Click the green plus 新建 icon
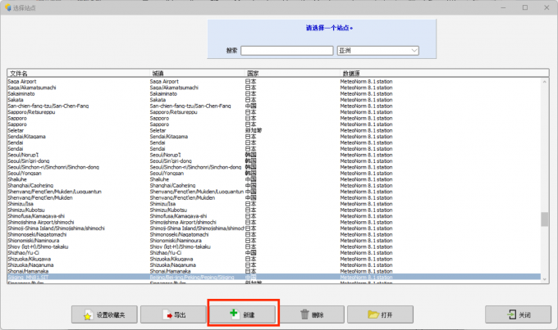Image resolution: width=558 pixels, height=330 pixels. pyautogui.click(x=234, y=314)
